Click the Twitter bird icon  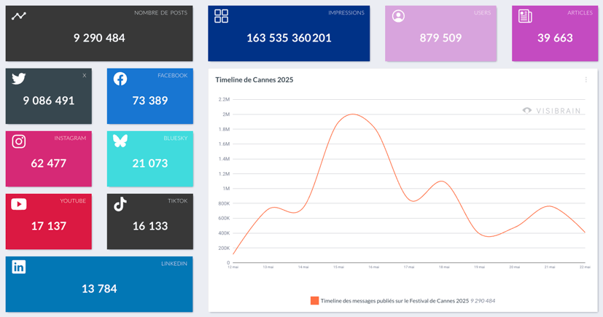[x=18, y=79]
